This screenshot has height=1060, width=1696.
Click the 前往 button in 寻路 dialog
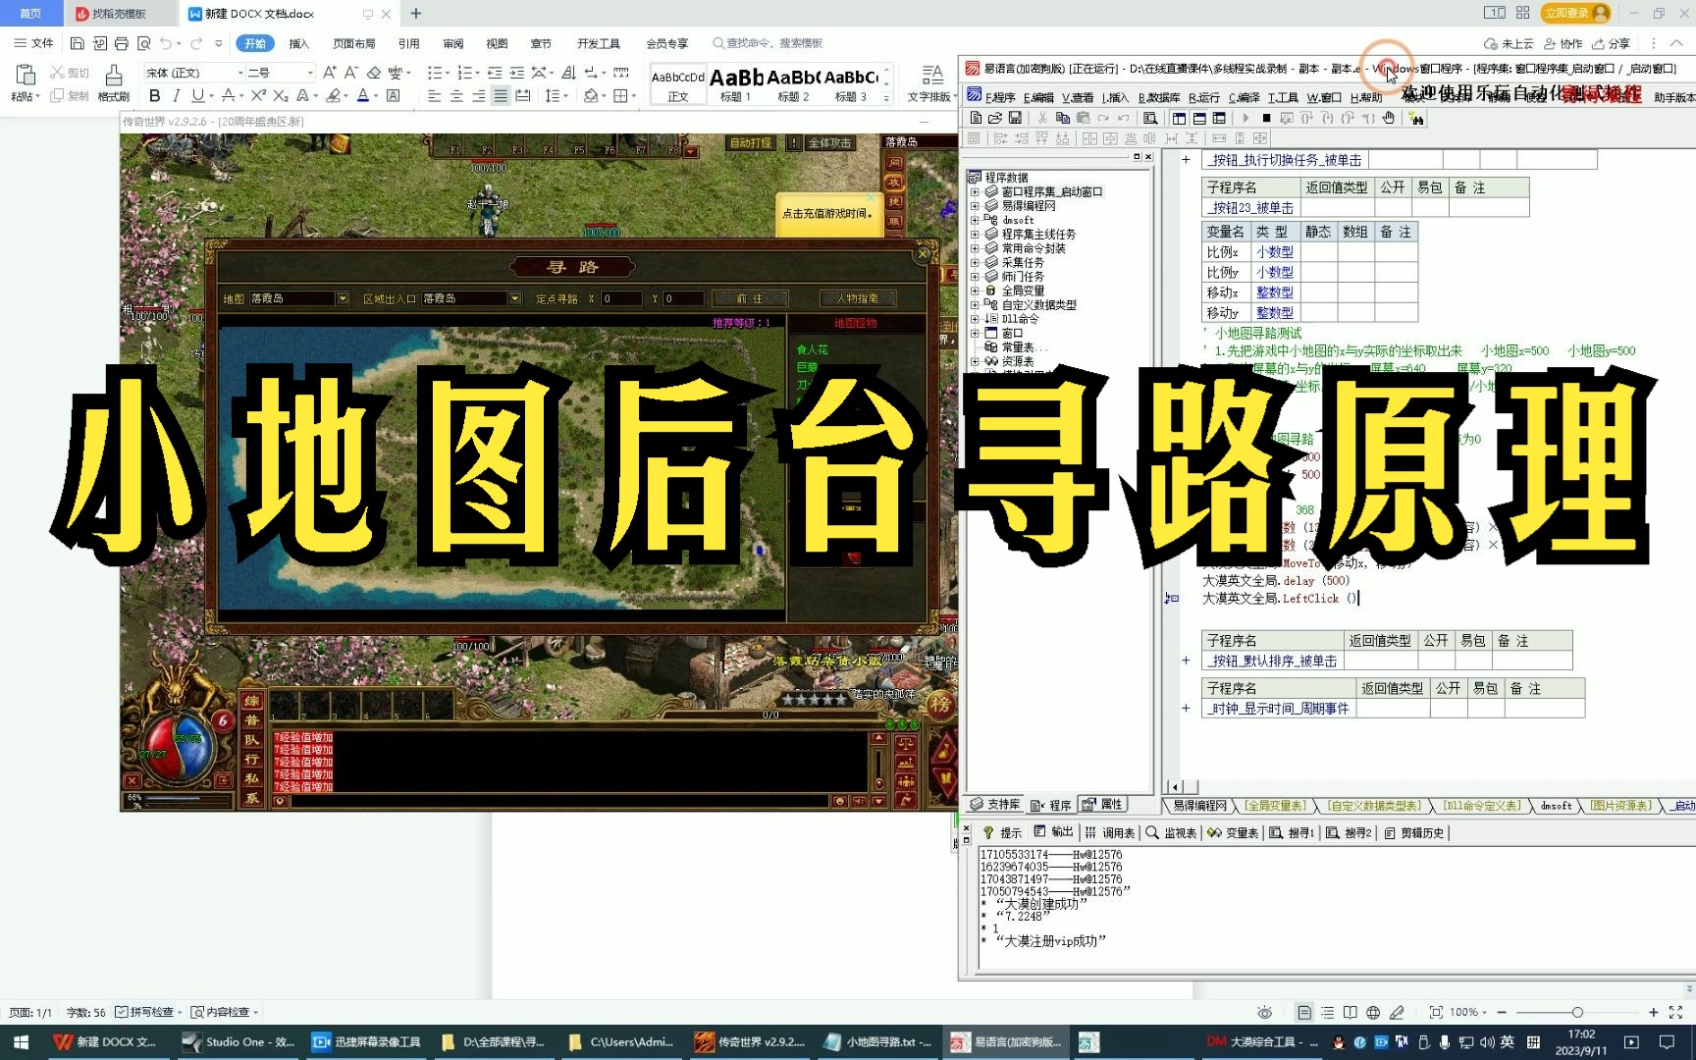pyautogui.click(x=750, y=298)
